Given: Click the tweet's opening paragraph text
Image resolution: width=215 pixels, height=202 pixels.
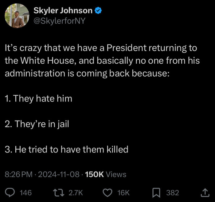Looking at the screenshot, I should (x=102, y=61).
